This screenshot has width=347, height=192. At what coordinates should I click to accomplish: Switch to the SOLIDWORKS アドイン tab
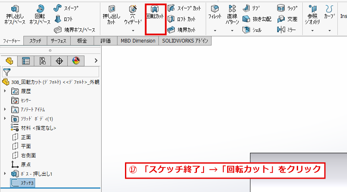pyautogui.click(x=185, y=41)
